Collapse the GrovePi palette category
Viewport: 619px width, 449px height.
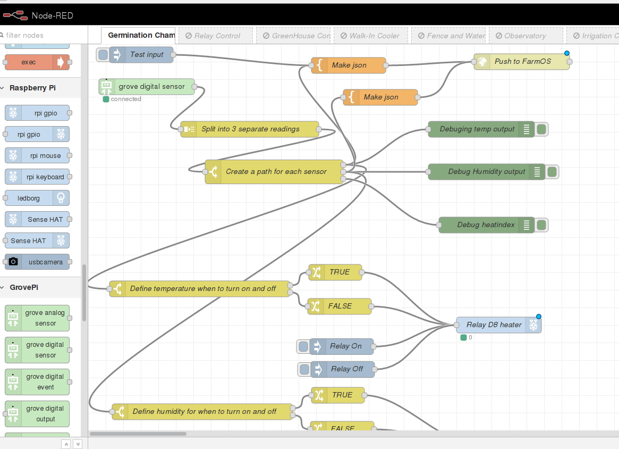pos(24,287)
